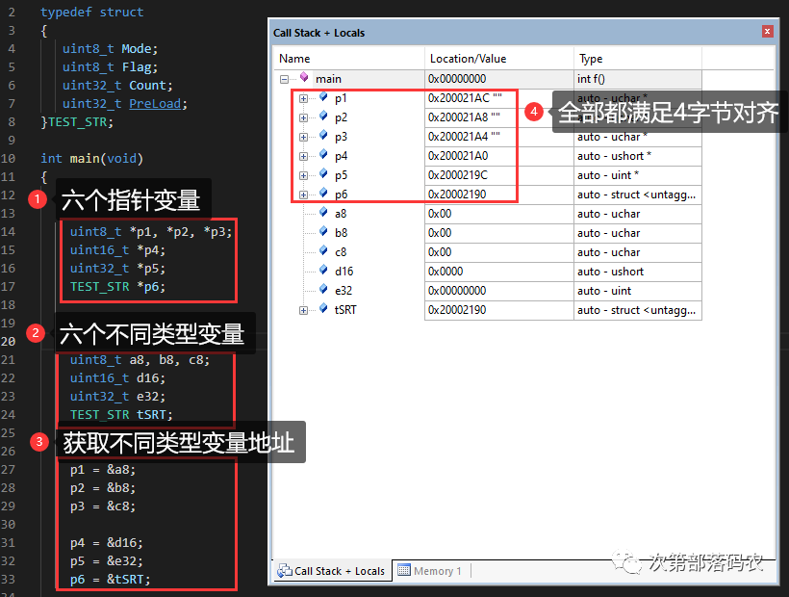
Task: Select the Call Stack + Locals tab
Action: point(334,571)
